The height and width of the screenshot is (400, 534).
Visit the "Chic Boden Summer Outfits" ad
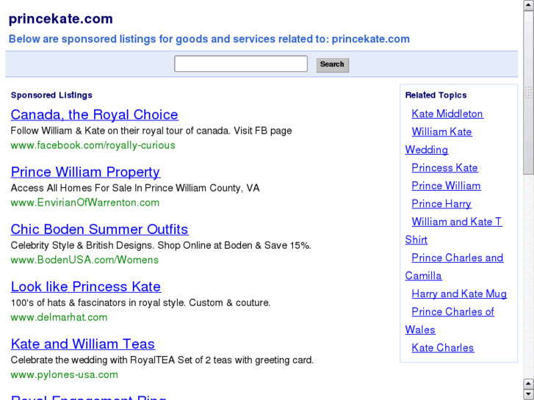click(99, 229)
